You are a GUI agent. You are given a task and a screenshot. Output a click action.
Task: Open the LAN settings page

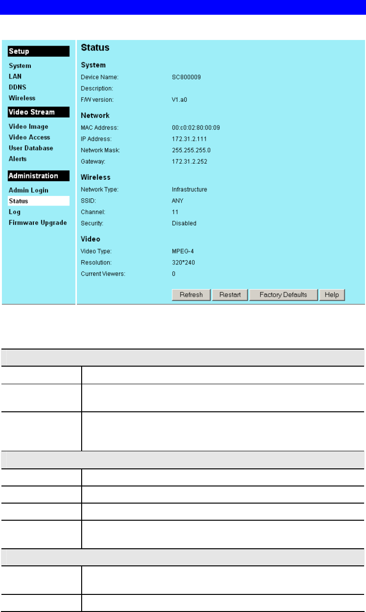pos(15,76)
